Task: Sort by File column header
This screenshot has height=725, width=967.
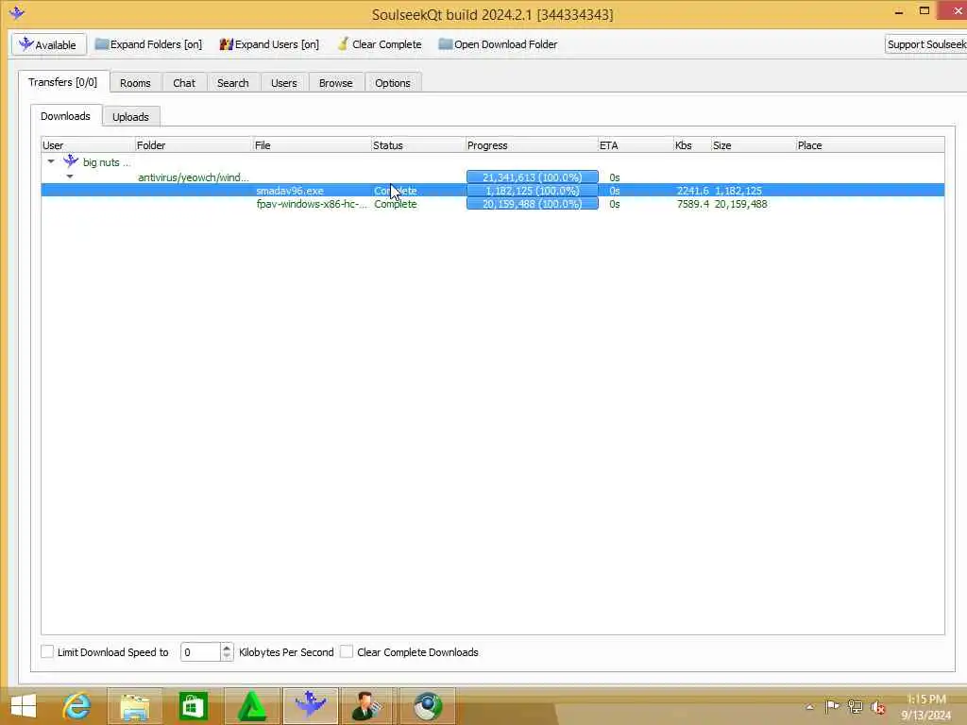Action: tap(312, 145)
